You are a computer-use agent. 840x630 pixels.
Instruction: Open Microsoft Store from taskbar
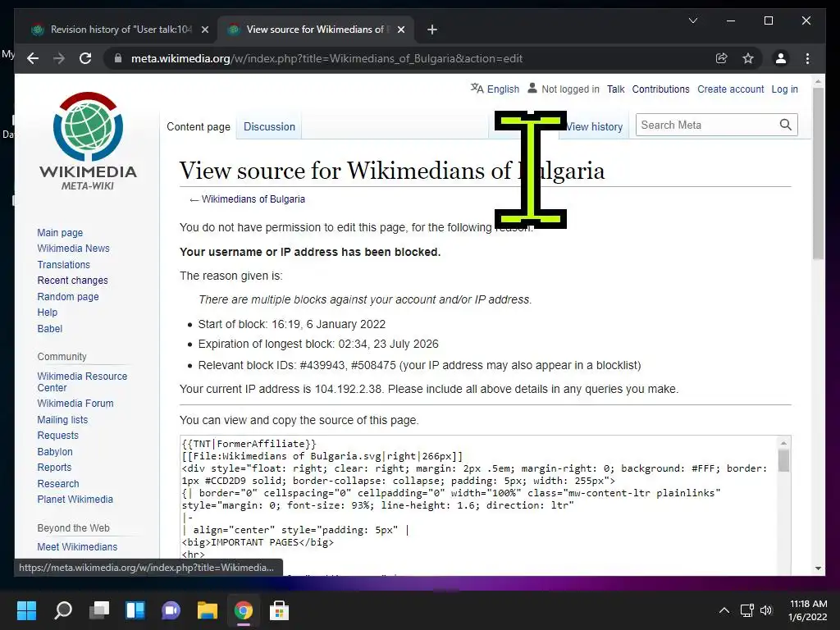click(279, 610)
